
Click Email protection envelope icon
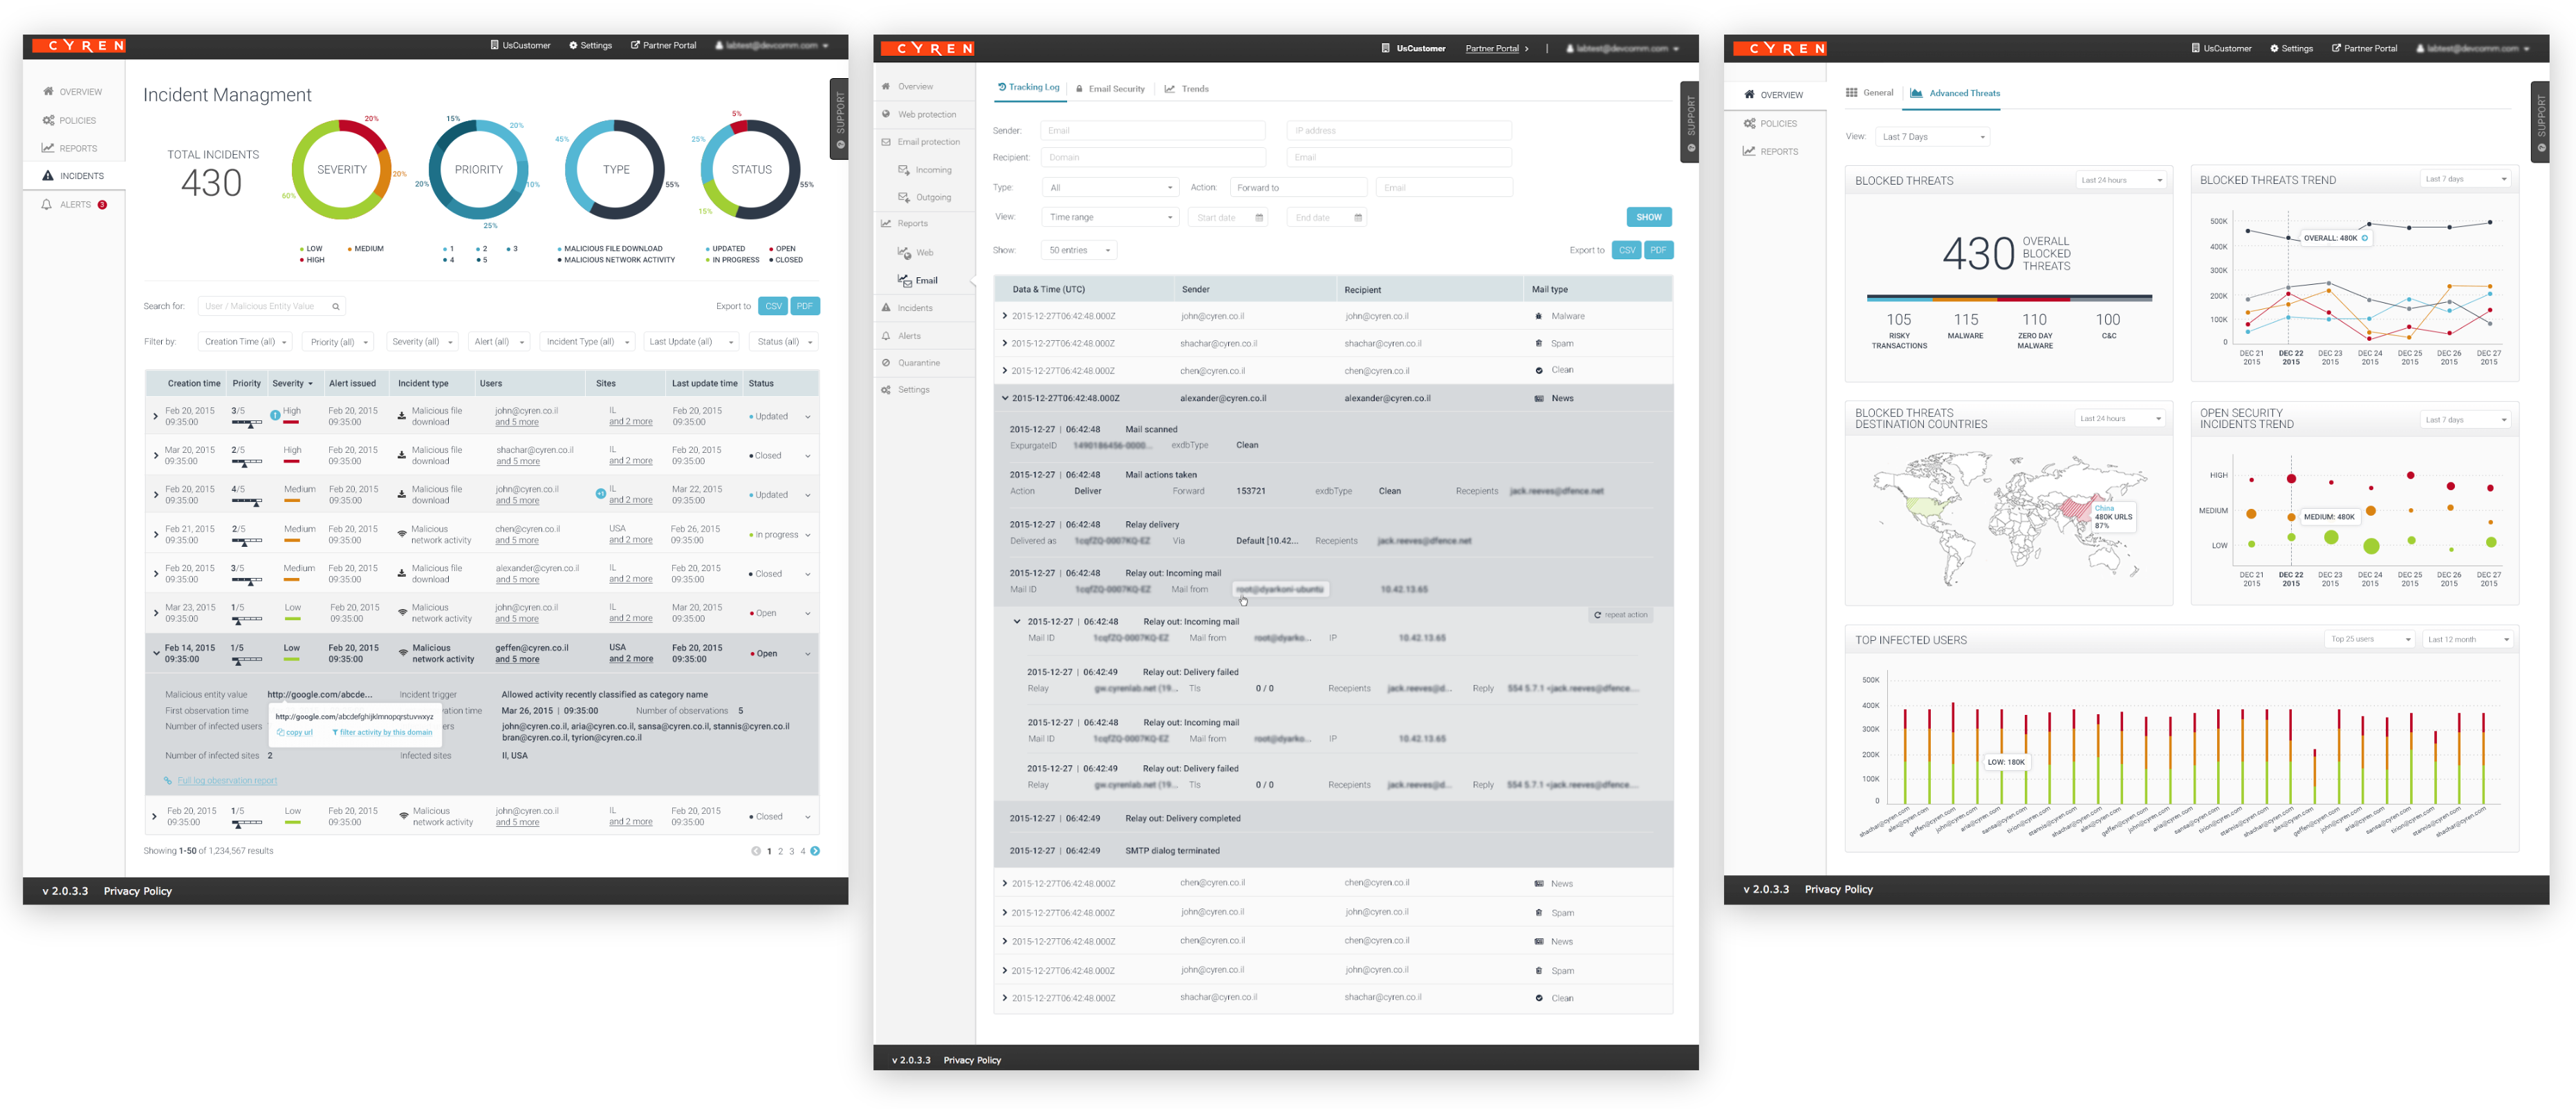point(886,142)
